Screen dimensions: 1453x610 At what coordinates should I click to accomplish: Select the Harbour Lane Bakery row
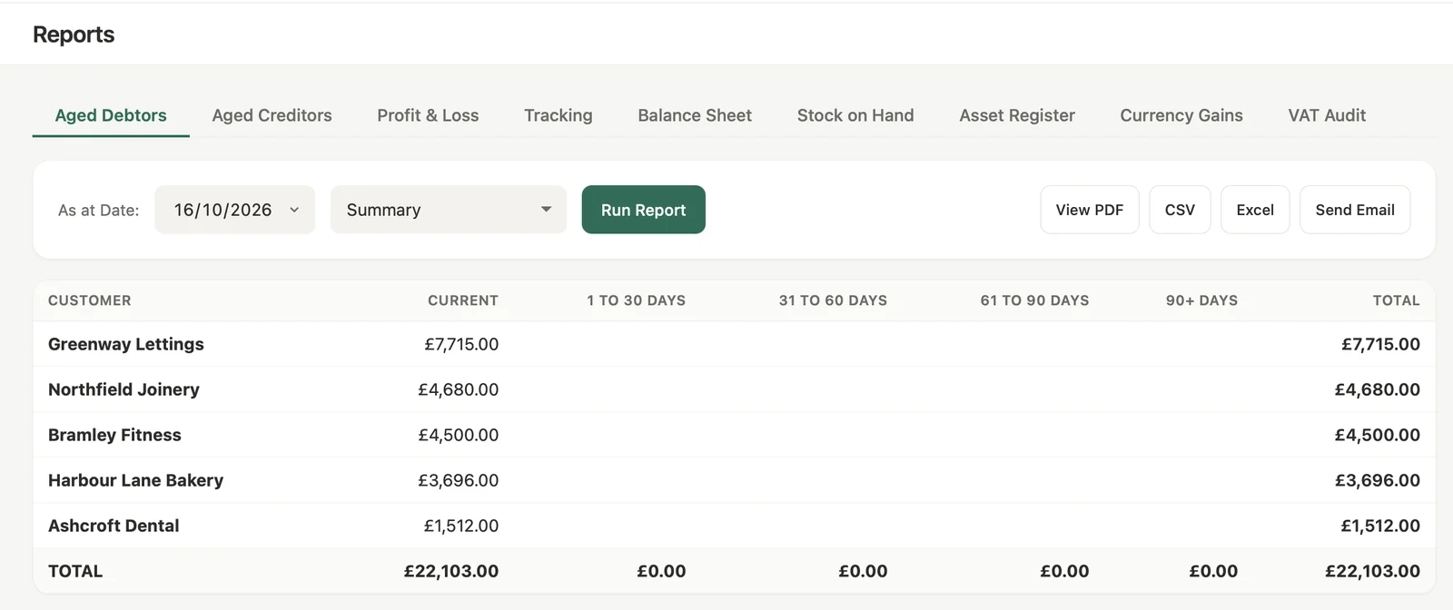[734, 480]
